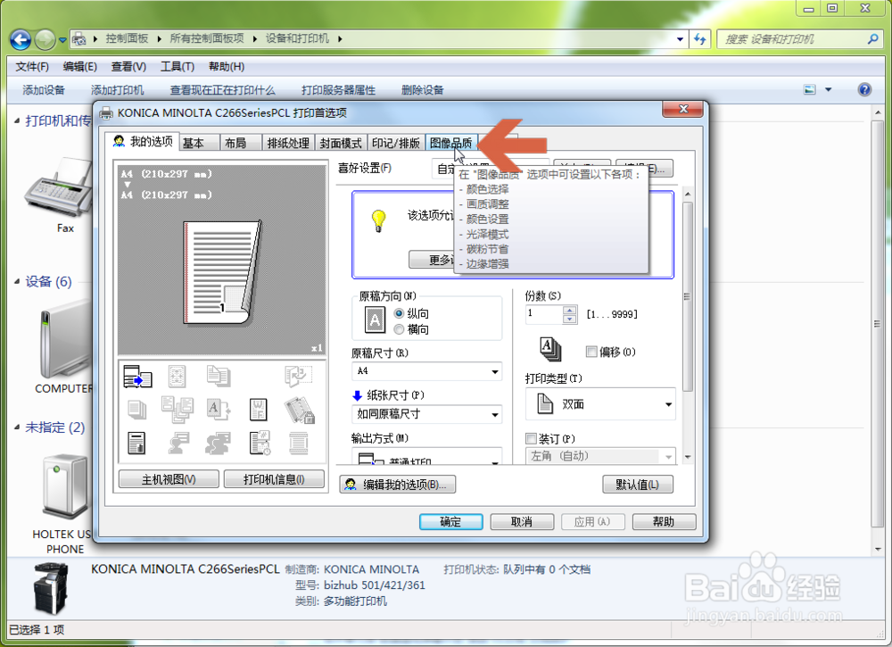This screenshot has height=647, width=892.
Task: Click the copy protect icon with padlock
Action: tap(299, 411)
